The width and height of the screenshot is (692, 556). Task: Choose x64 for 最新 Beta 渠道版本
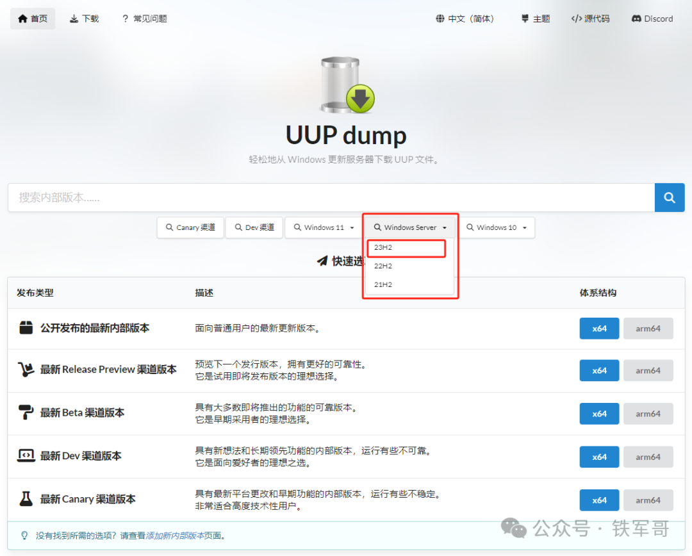point(599,414)
